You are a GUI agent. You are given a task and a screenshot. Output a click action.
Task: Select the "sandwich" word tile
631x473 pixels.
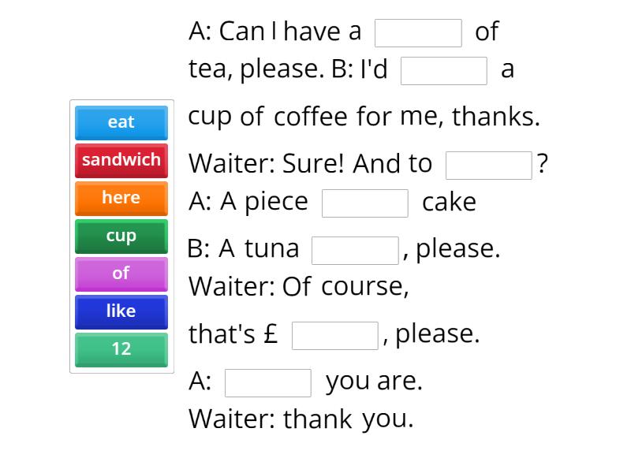coord(121,160)
